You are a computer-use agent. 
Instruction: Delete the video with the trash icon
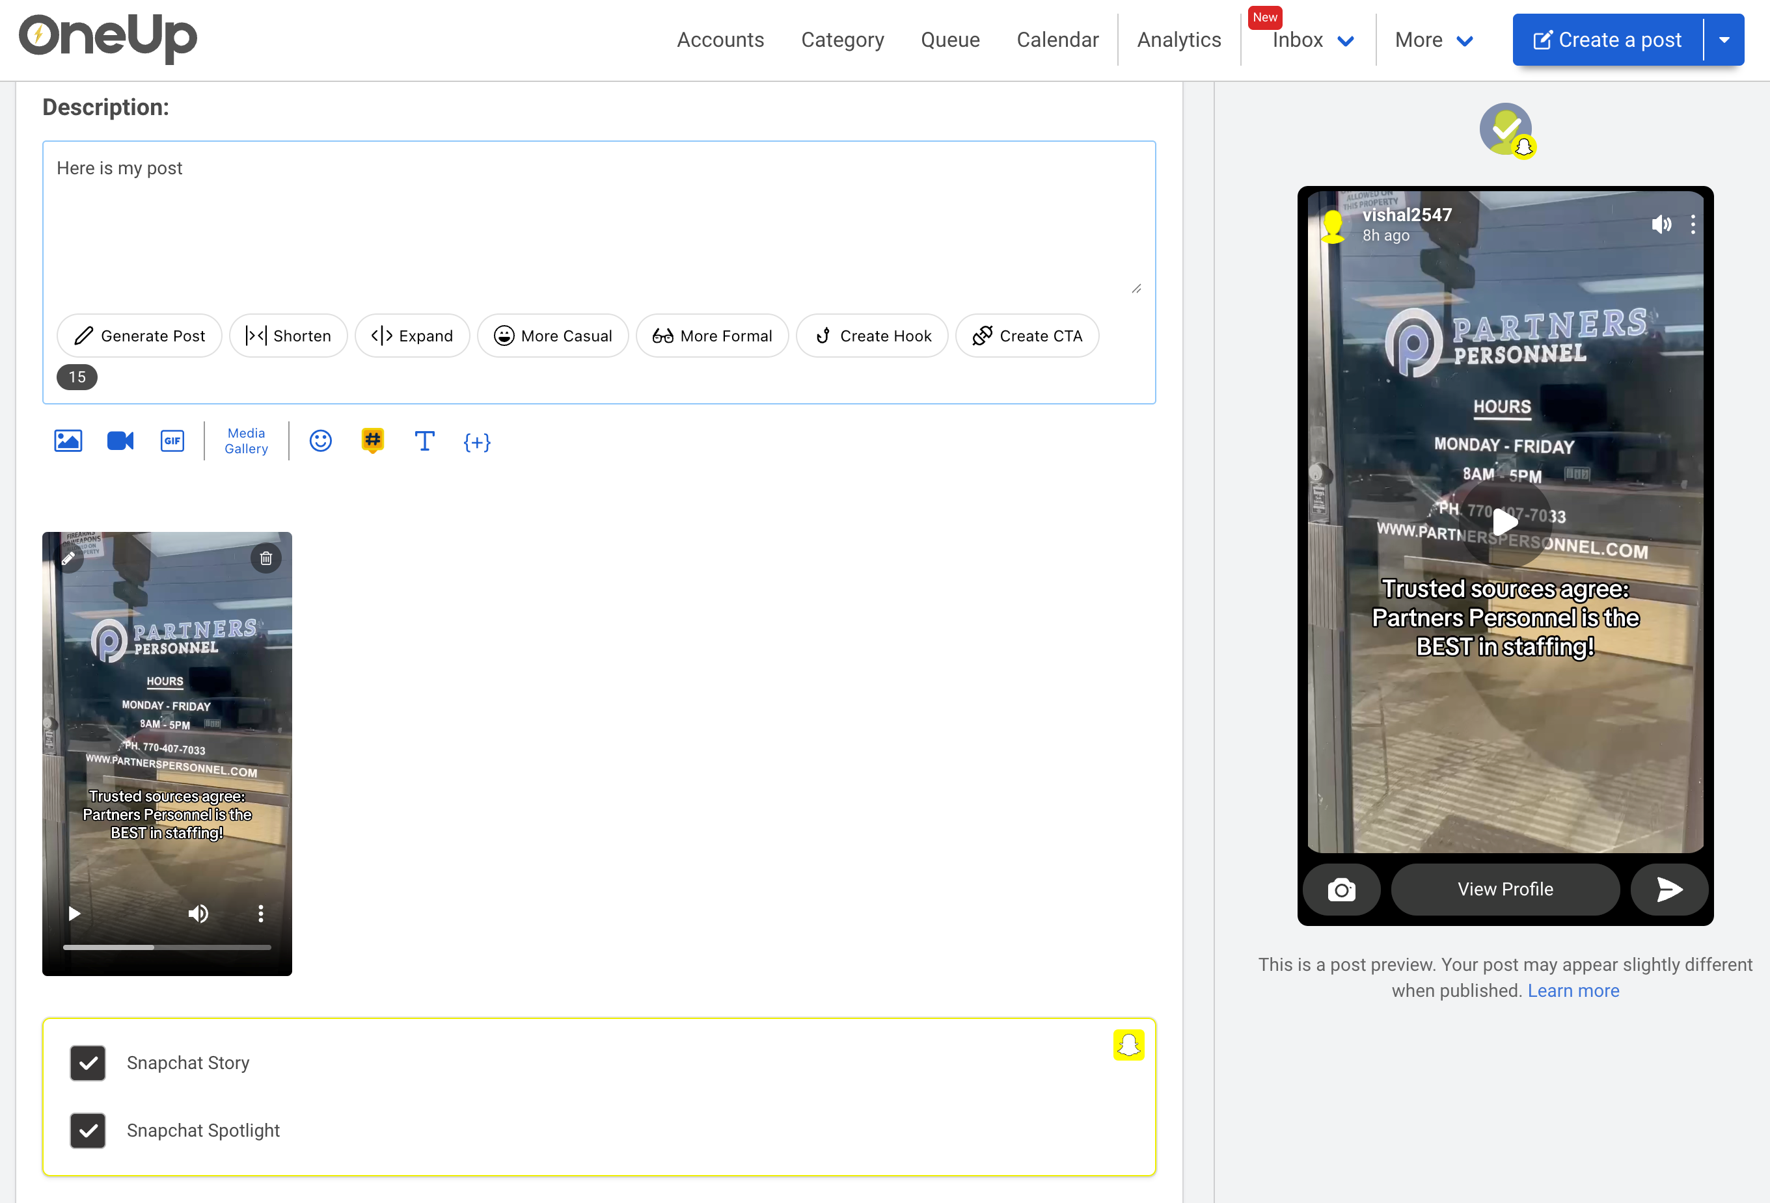(x=265, y=559)
